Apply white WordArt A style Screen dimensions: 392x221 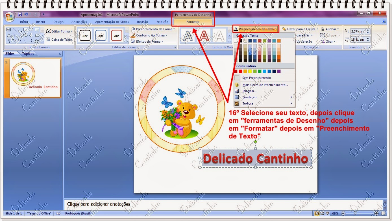point(219,36)
